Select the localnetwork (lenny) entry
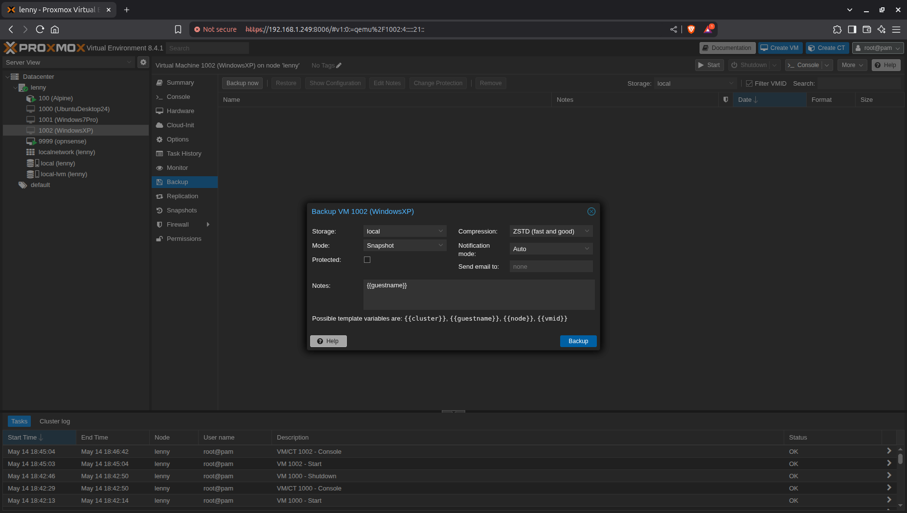The height and width of the screenshot is (513, 907). (67, 152)
